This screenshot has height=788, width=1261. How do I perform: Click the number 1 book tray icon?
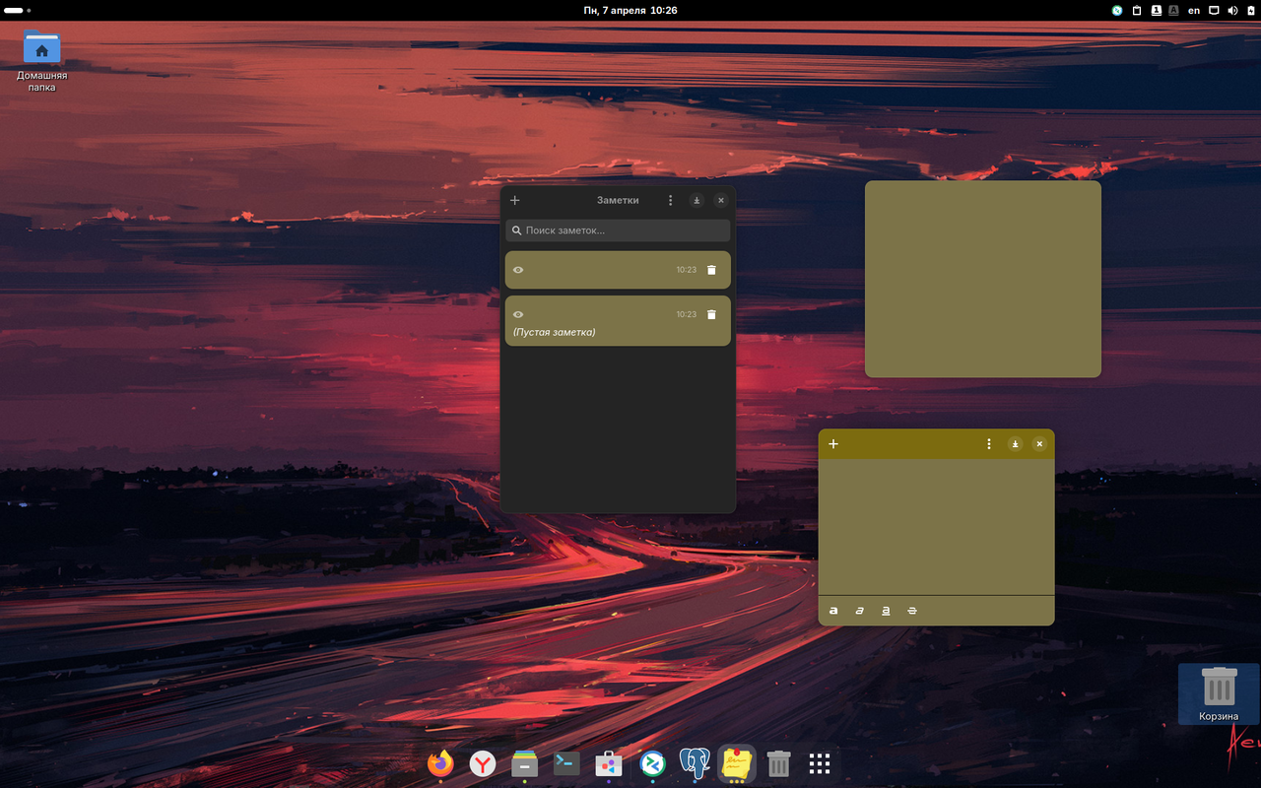tap(1156, 10)
